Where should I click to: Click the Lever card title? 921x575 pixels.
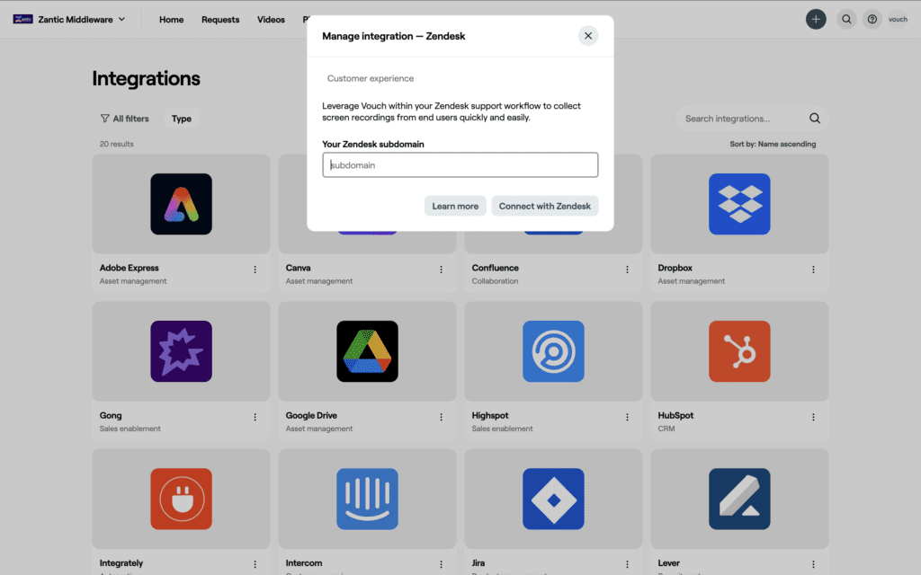668,562
